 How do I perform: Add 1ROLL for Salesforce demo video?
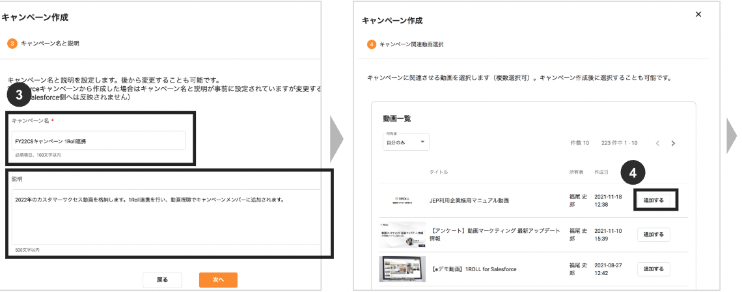pyautogui.click(x=653, y=269)
